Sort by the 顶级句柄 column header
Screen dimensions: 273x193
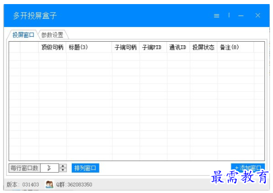pyautogui.click(x=52, y=47)
